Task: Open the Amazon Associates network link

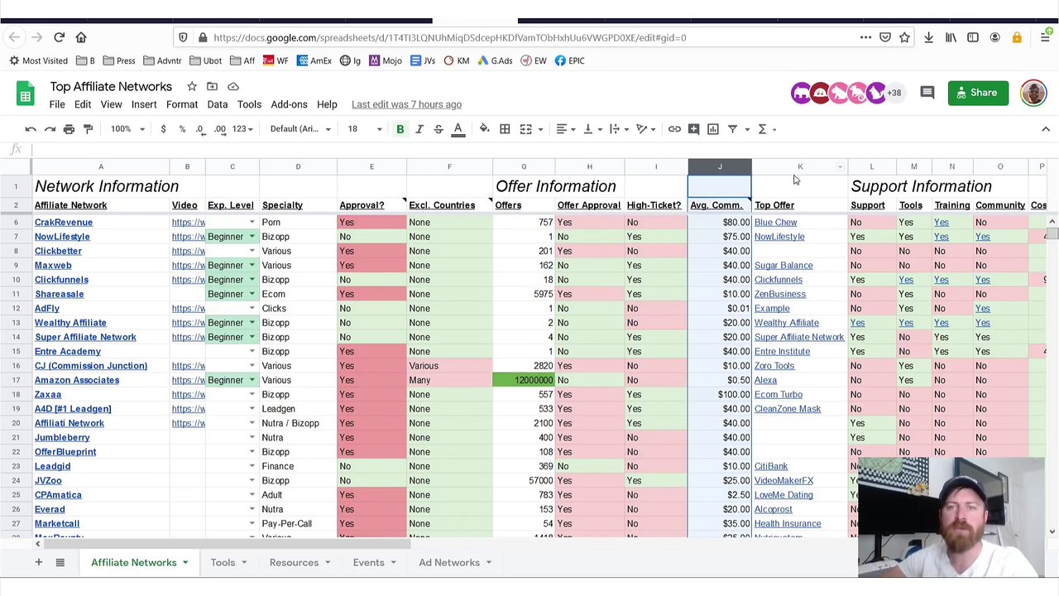Action: (x=77, y=380)
